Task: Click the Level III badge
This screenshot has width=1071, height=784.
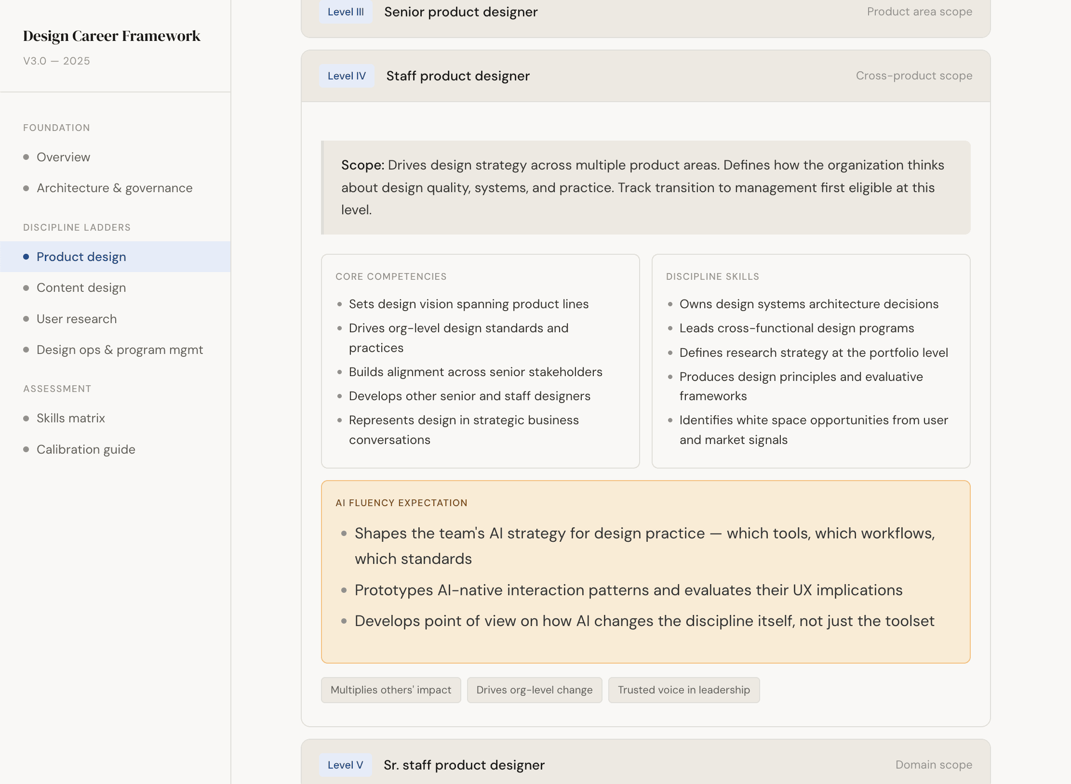Action: (x=346, y=12)
